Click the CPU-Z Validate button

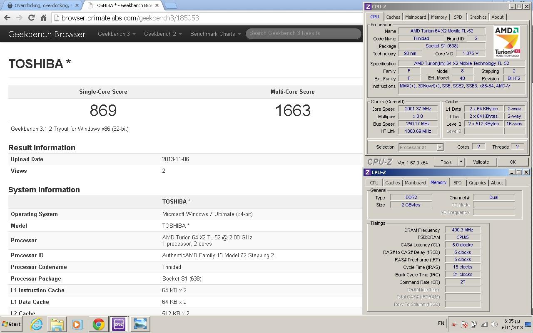[x=481, y=162]
